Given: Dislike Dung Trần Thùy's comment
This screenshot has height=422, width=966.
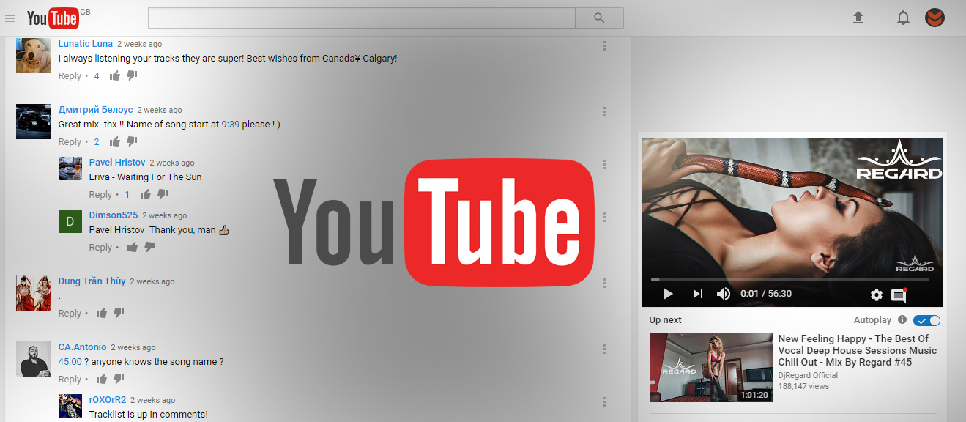Looking at the screenshot, I should (119, 313).
